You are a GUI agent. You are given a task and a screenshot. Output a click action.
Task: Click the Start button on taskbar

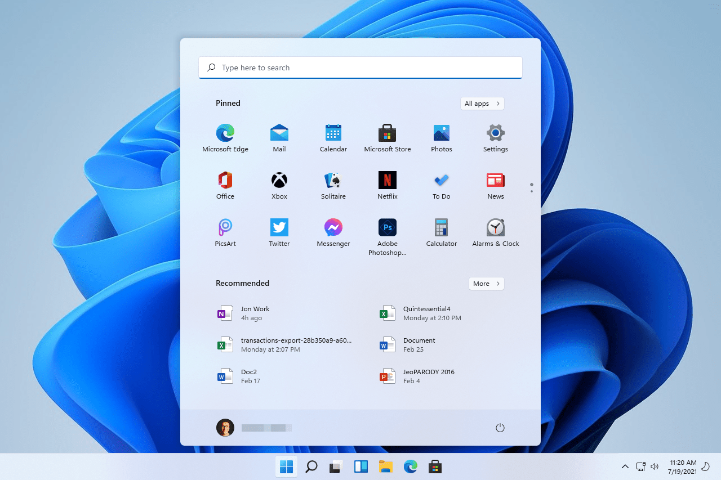[286, 466]
